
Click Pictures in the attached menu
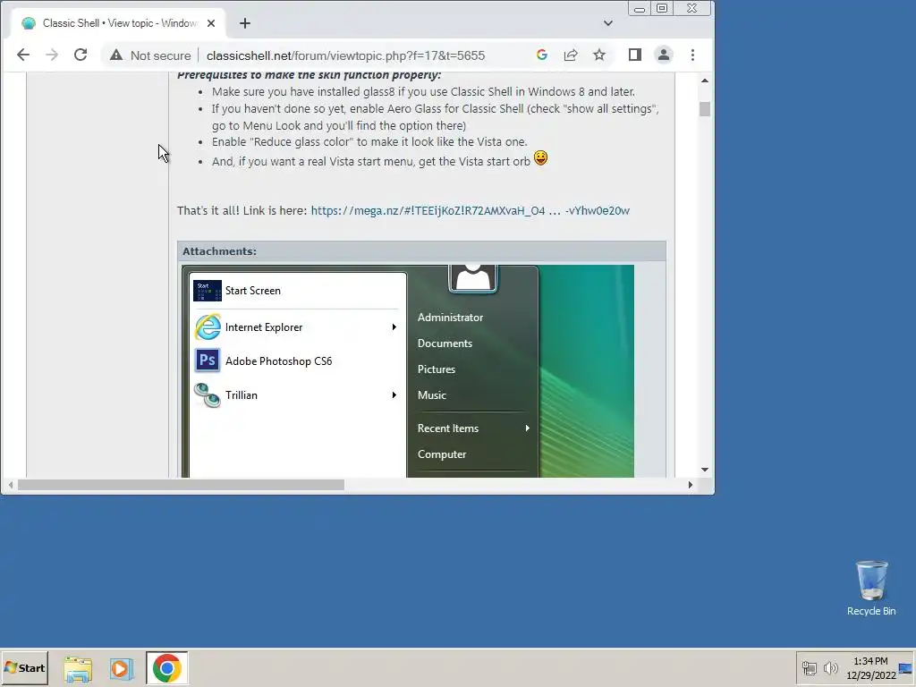(x=437, y=369)
